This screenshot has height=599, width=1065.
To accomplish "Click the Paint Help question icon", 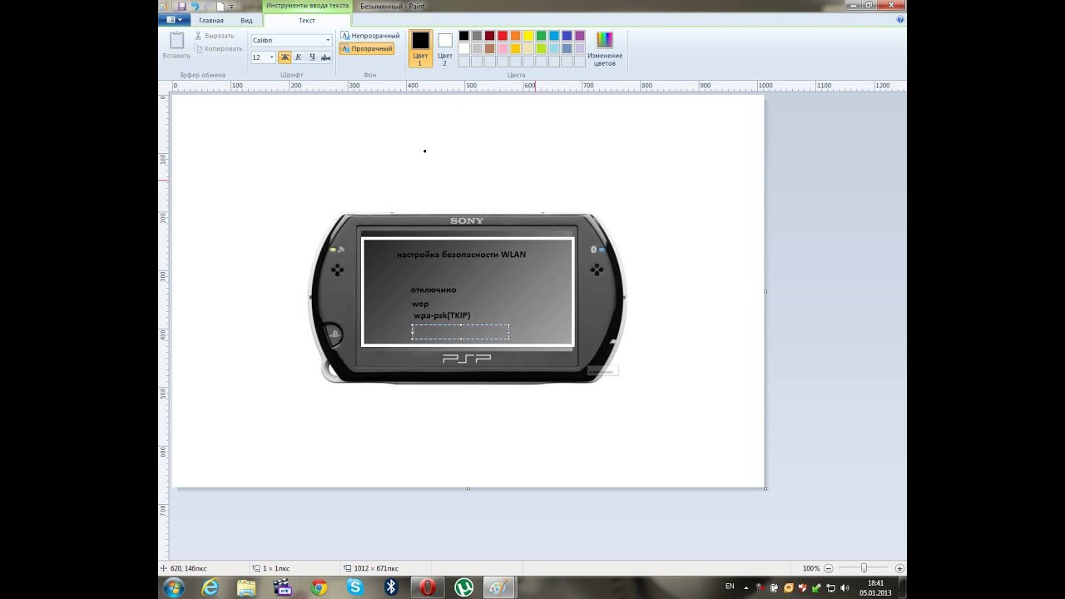I will pos(900,19).
